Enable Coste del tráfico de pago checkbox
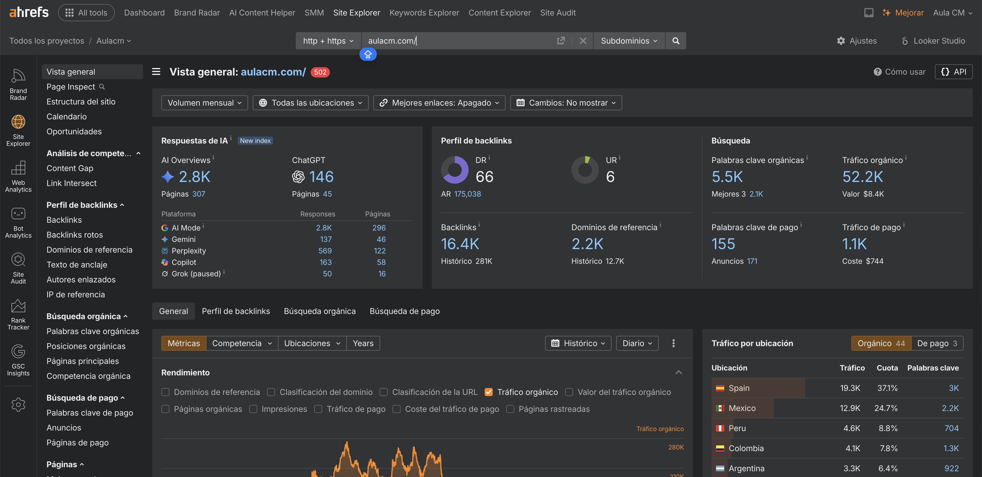The image size is (982, 477). 397,409
